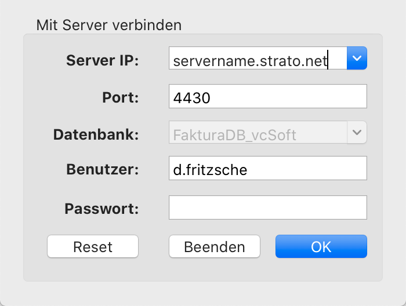
Task: Click the "Mit Server verbinden" group title
Action: click(109, 25)
